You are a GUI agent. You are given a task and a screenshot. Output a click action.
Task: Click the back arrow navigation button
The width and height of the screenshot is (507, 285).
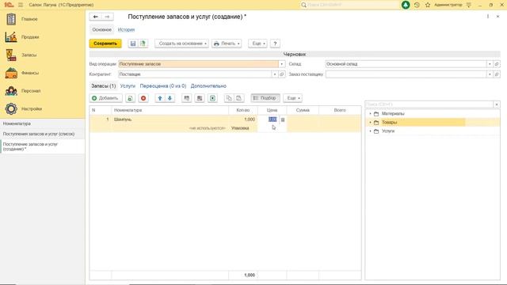tap(96, 17)
